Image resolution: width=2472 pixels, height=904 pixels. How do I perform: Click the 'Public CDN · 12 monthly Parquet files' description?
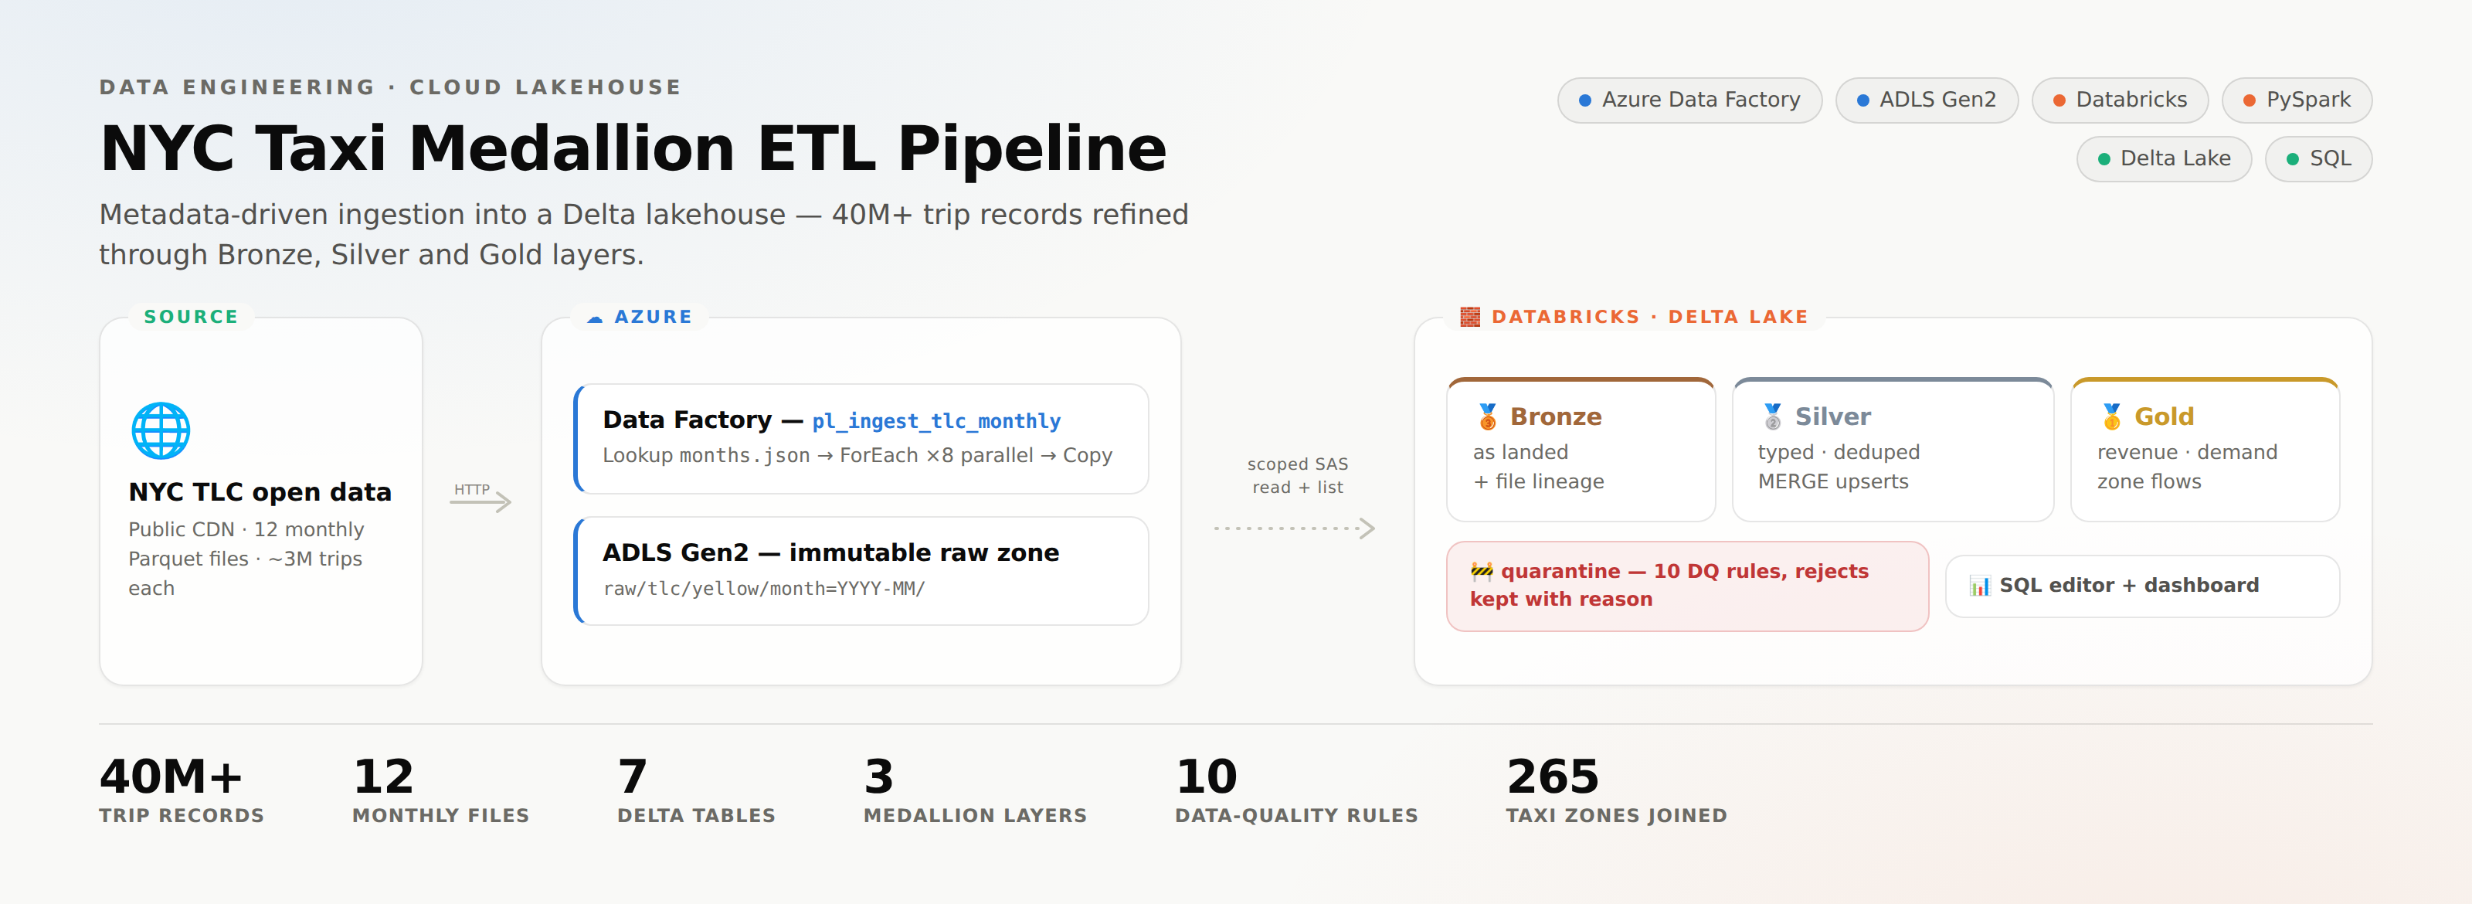[246, 559]
